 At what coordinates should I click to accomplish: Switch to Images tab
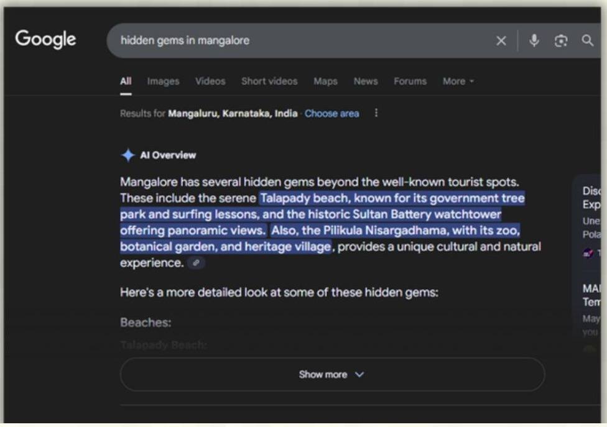tap(163, 81)
